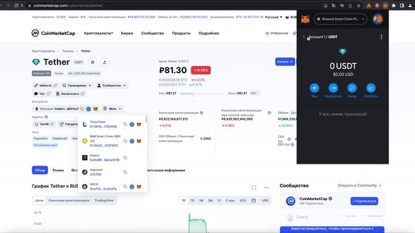Open the chart calendar date picker
The height and width of the screenshot is (233, 415).
pyautogui.click(x=254, y=201)
